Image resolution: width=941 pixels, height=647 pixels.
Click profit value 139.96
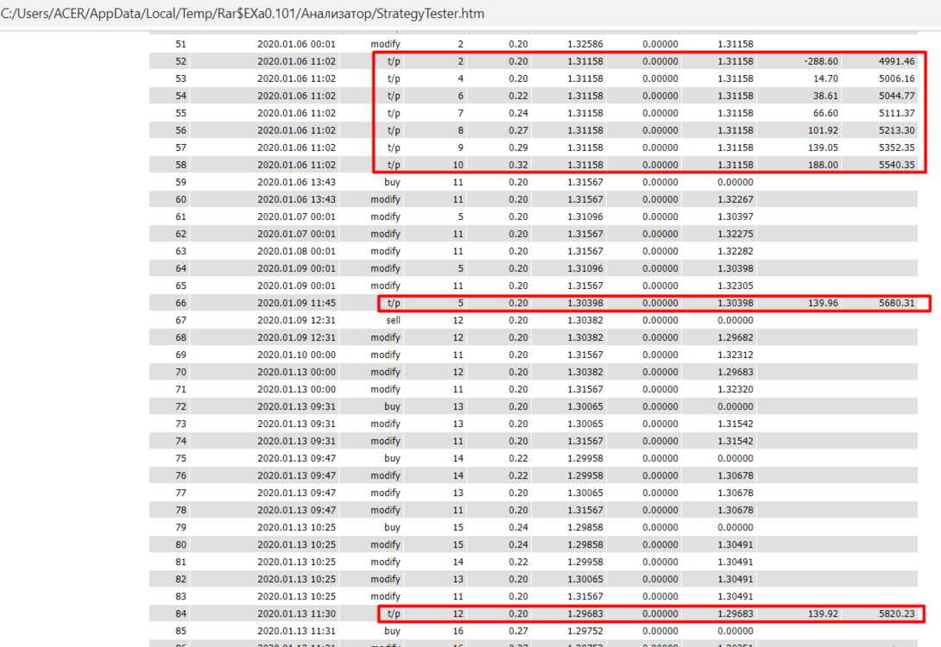click(x=824, y=304)
